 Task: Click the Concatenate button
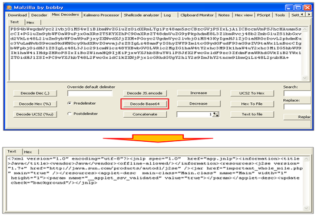145,114
